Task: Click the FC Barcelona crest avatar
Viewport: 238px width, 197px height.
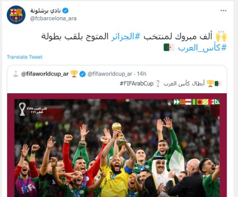Action: coord(16,15)
